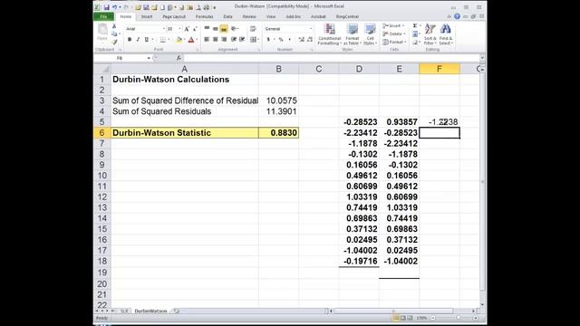Screen dimensions: 580x326
Task: Apply Percent Style number format
Action: coord(281,40)
